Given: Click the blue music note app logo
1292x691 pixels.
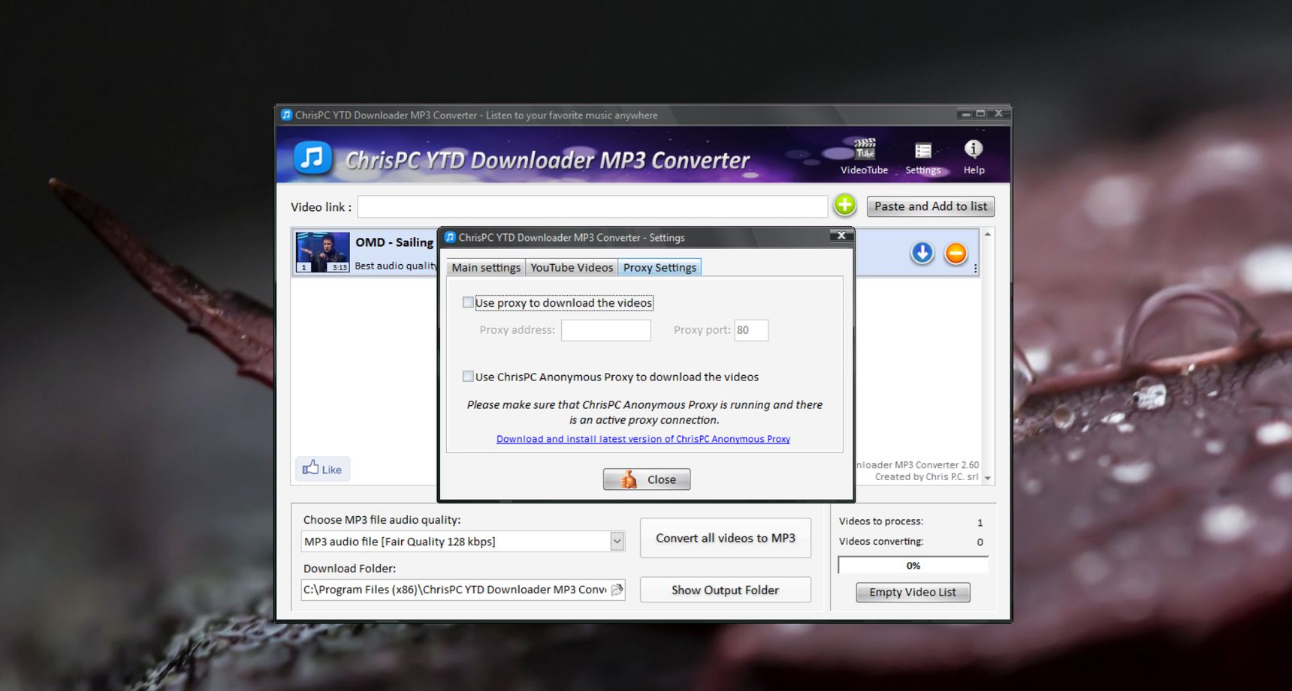Looking at the screenshot, I should coord(312,158).
